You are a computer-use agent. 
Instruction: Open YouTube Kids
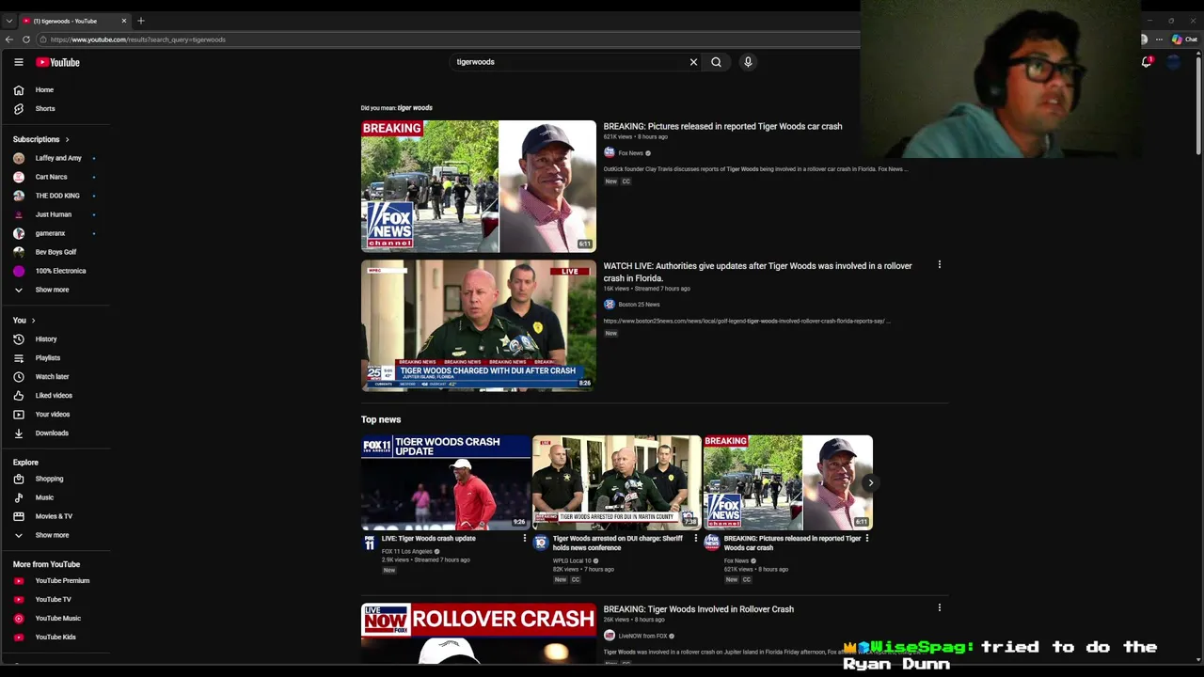(56, 638)
